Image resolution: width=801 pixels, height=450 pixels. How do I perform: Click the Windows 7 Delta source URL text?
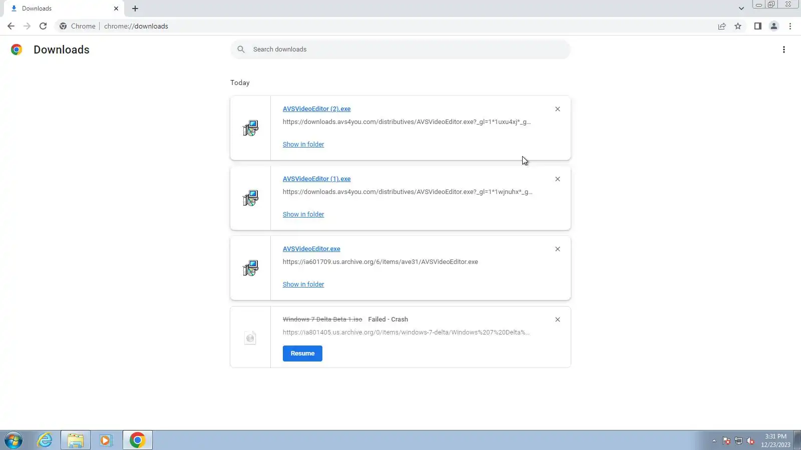click(406, 332)
